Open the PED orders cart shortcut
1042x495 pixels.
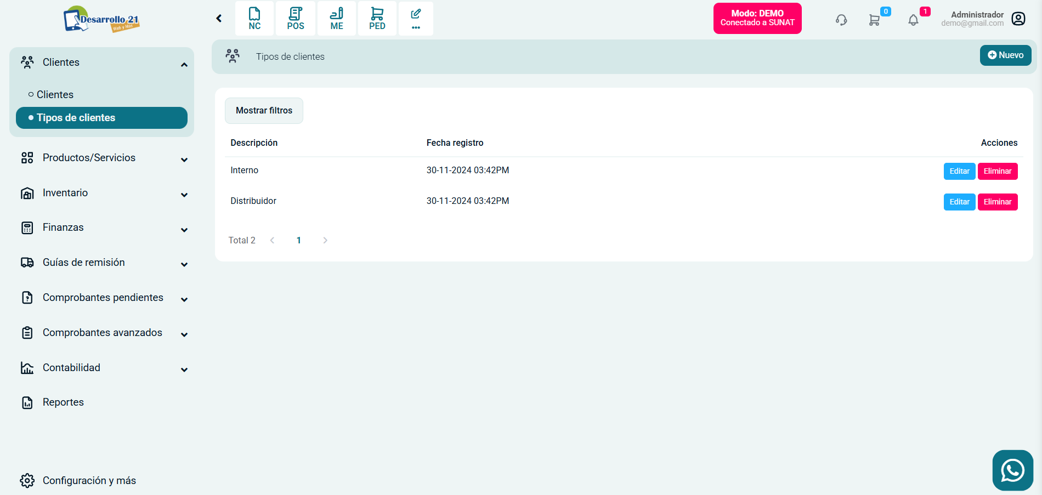pos(377,19)
